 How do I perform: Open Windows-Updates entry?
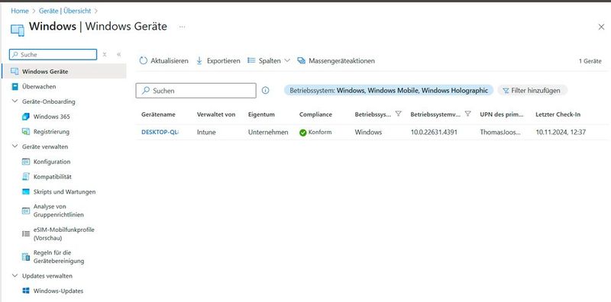(x=58, y=291)
